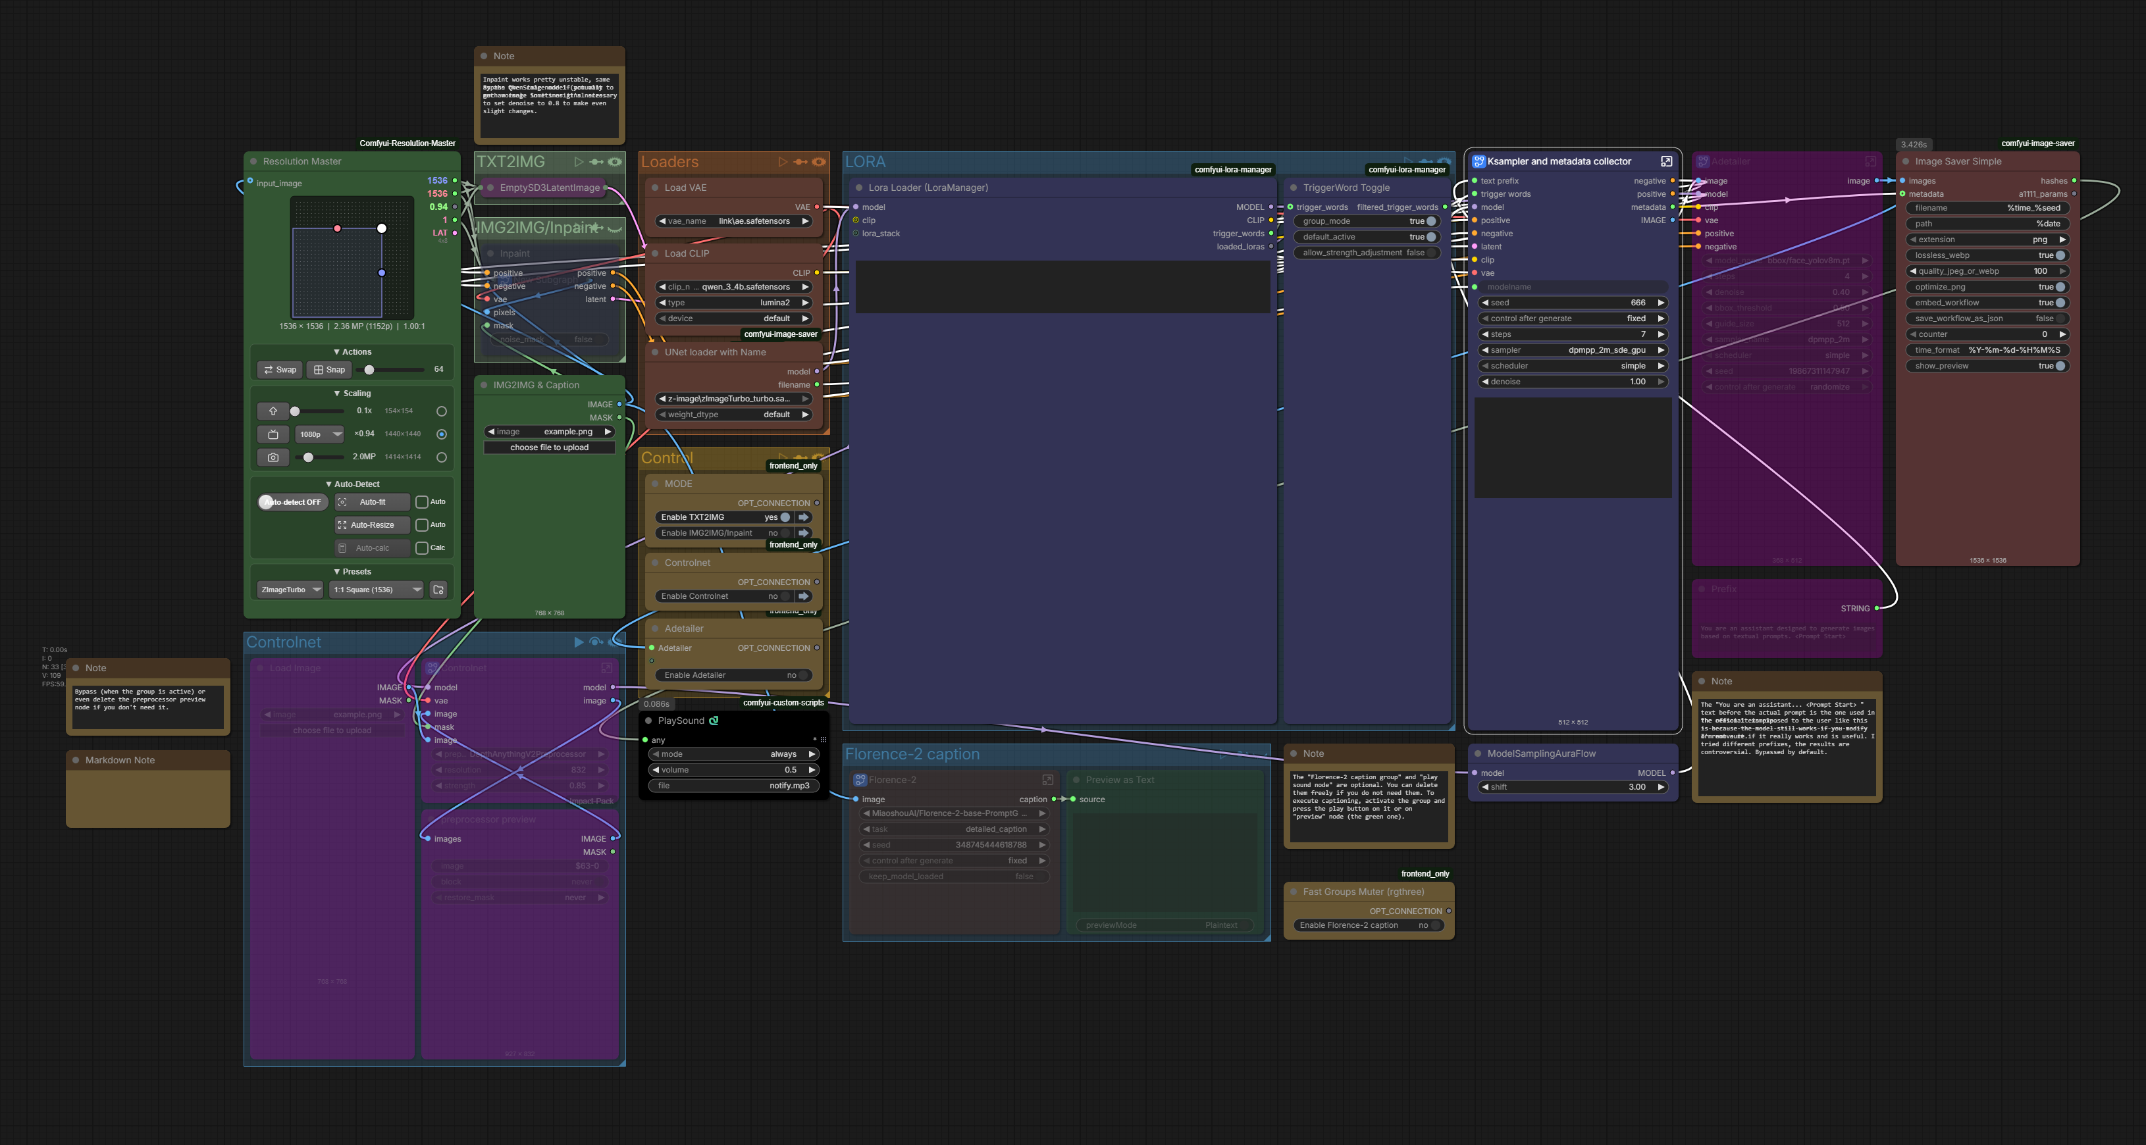The image size is (2146, 1145).
Task: Toggle save_workflow_as_json option
Action: coord(2060,319)
